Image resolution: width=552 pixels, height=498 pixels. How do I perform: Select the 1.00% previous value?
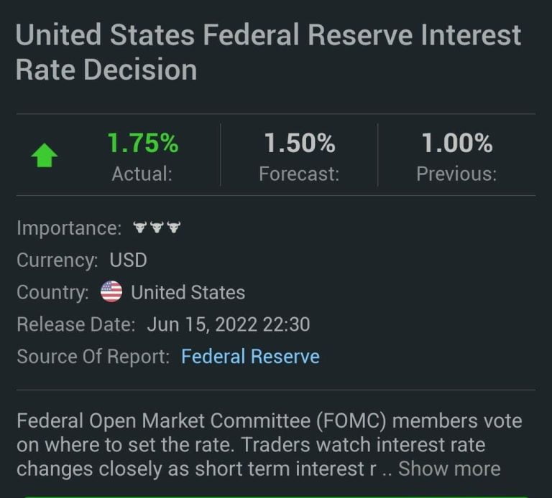pyautogui.click(x=456, y=144)
